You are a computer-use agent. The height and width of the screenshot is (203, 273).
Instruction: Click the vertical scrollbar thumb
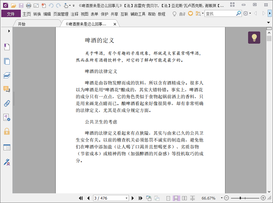coord(269,38)
